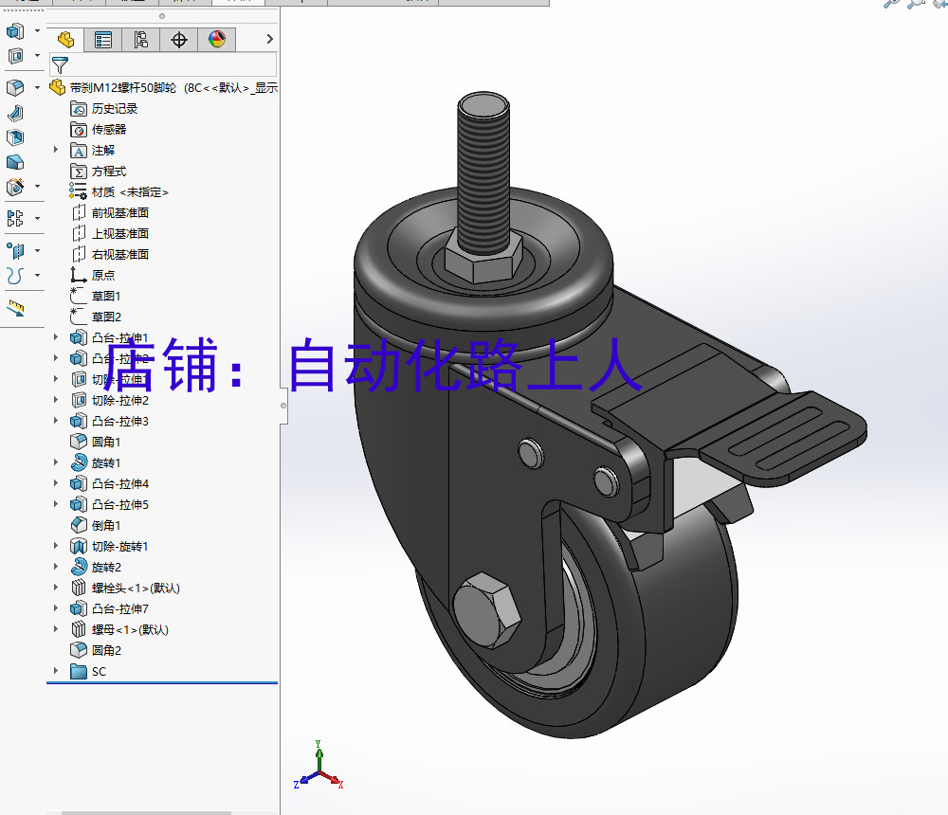The width and height of the screenshot is (948, 815).
Task: Click the cube with pencil icon
Action: point(15,187)
